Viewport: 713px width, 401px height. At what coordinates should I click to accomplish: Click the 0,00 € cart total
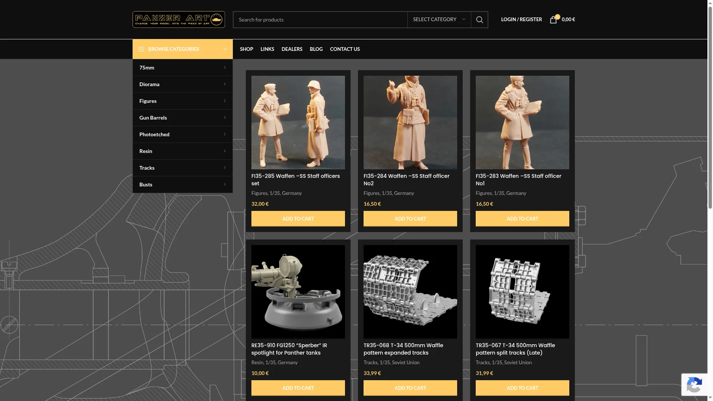568,19
